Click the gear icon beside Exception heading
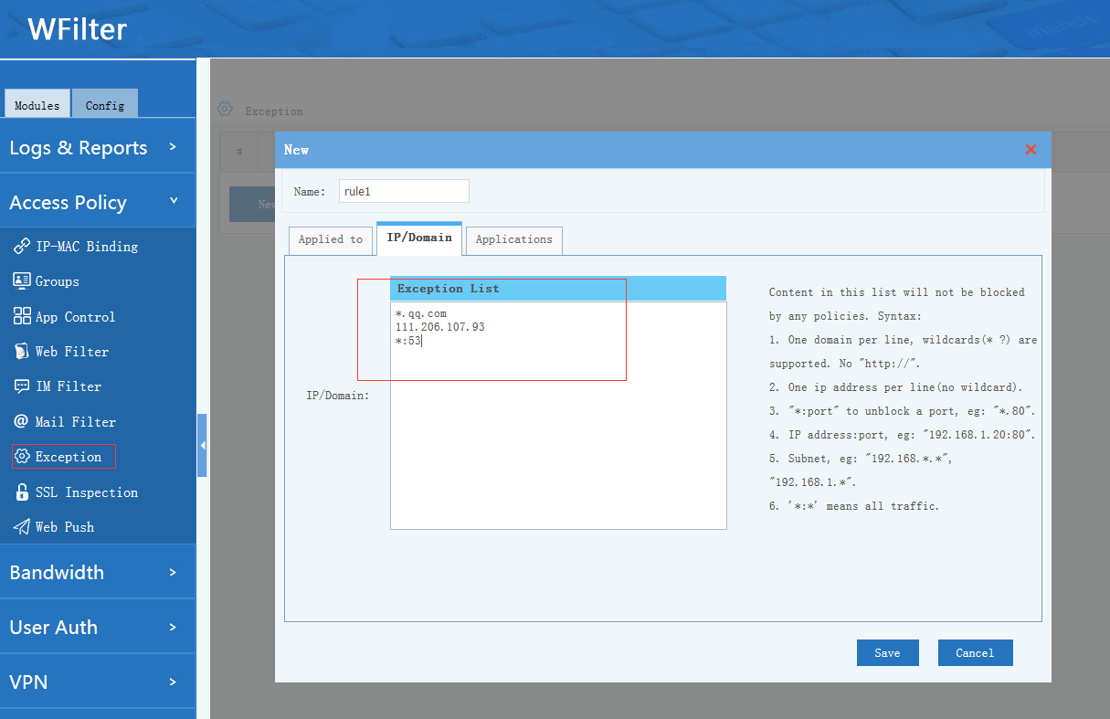 225,110
